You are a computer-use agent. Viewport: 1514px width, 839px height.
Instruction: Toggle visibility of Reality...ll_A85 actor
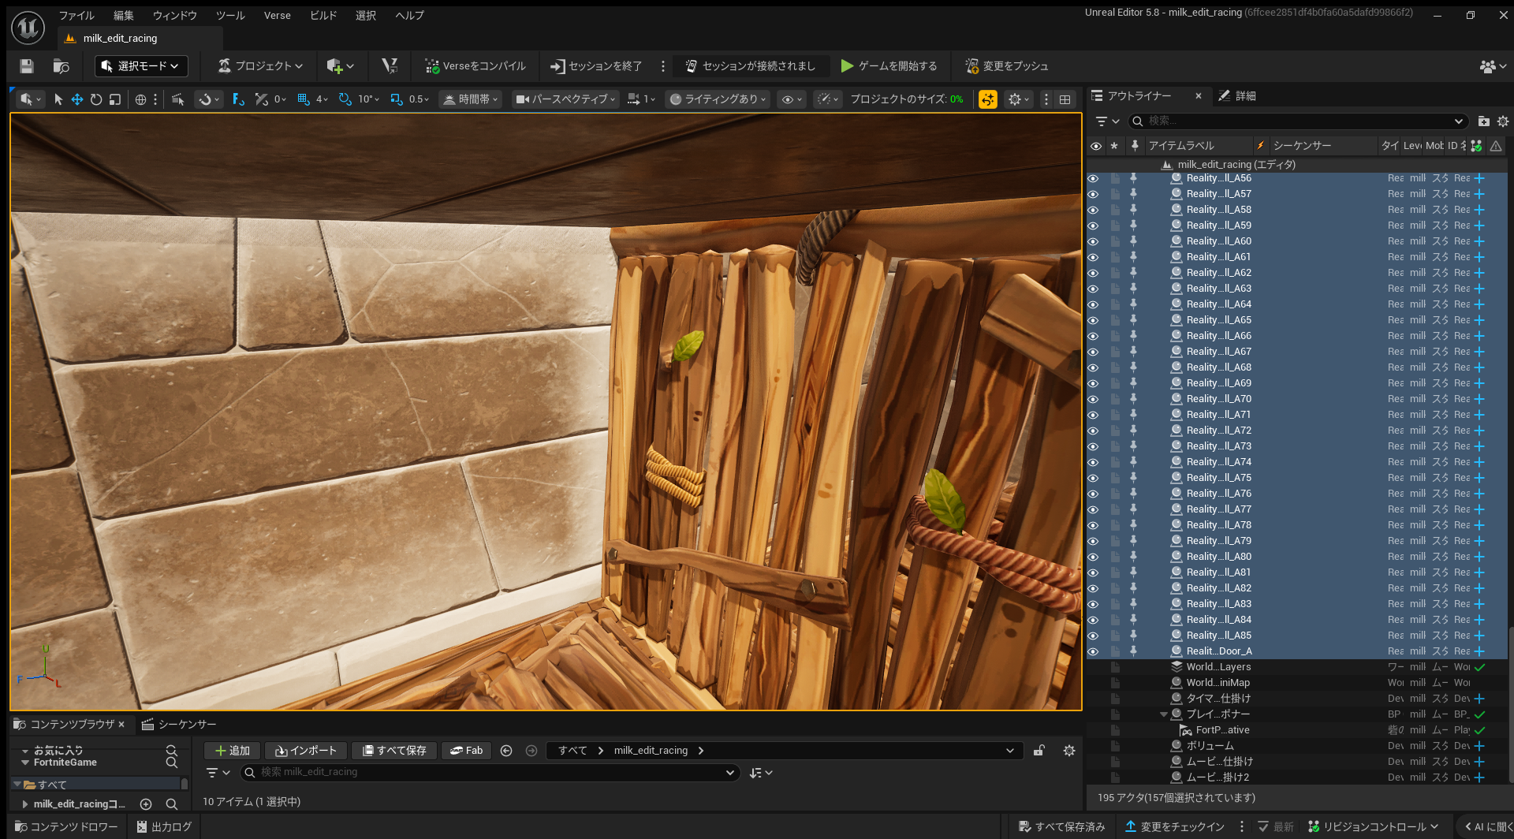coord(1093,636)
